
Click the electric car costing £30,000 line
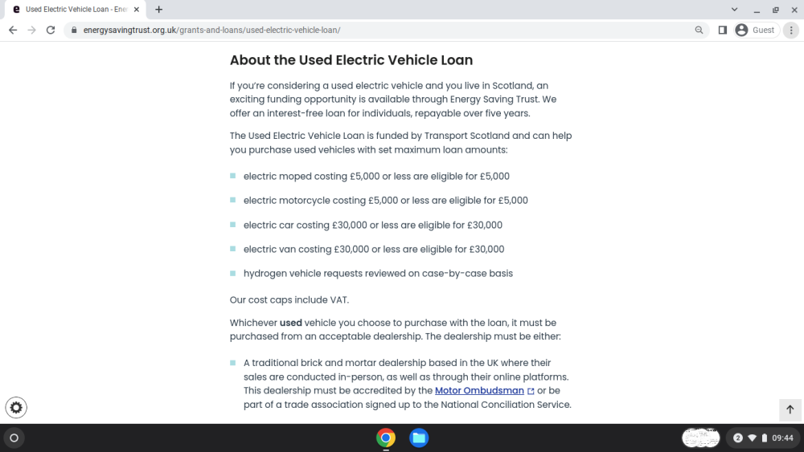coord(373,225)
